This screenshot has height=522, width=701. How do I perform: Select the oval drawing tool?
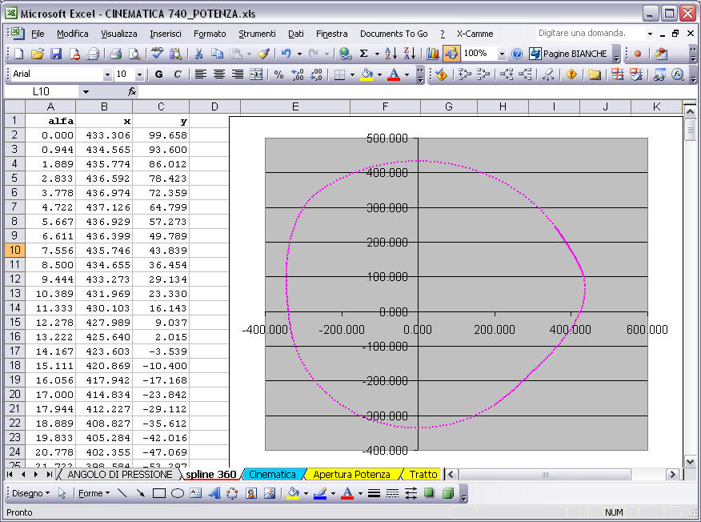coord(178,493)
